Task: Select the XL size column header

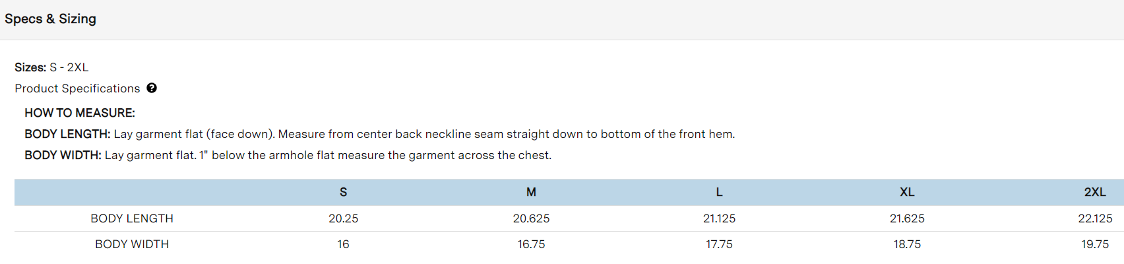Action: [907, 192]
